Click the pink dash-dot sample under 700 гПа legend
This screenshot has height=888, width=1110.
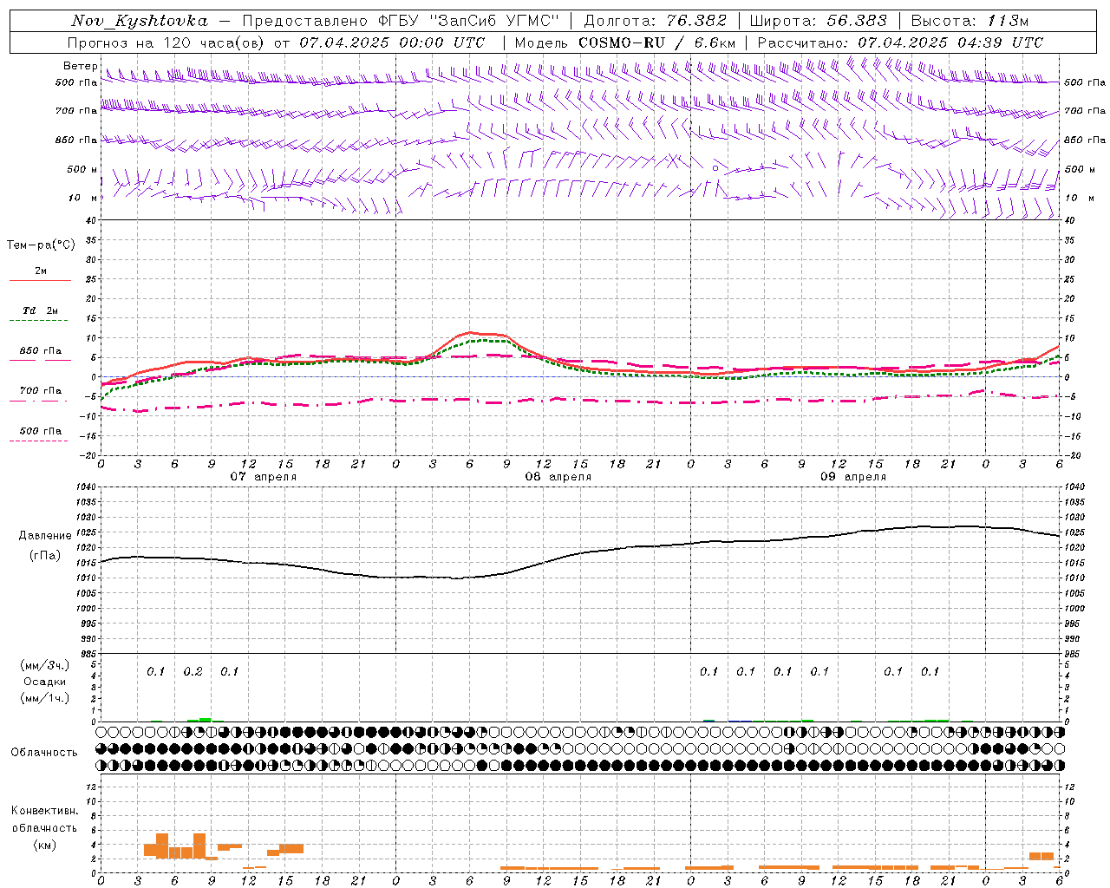39,401
